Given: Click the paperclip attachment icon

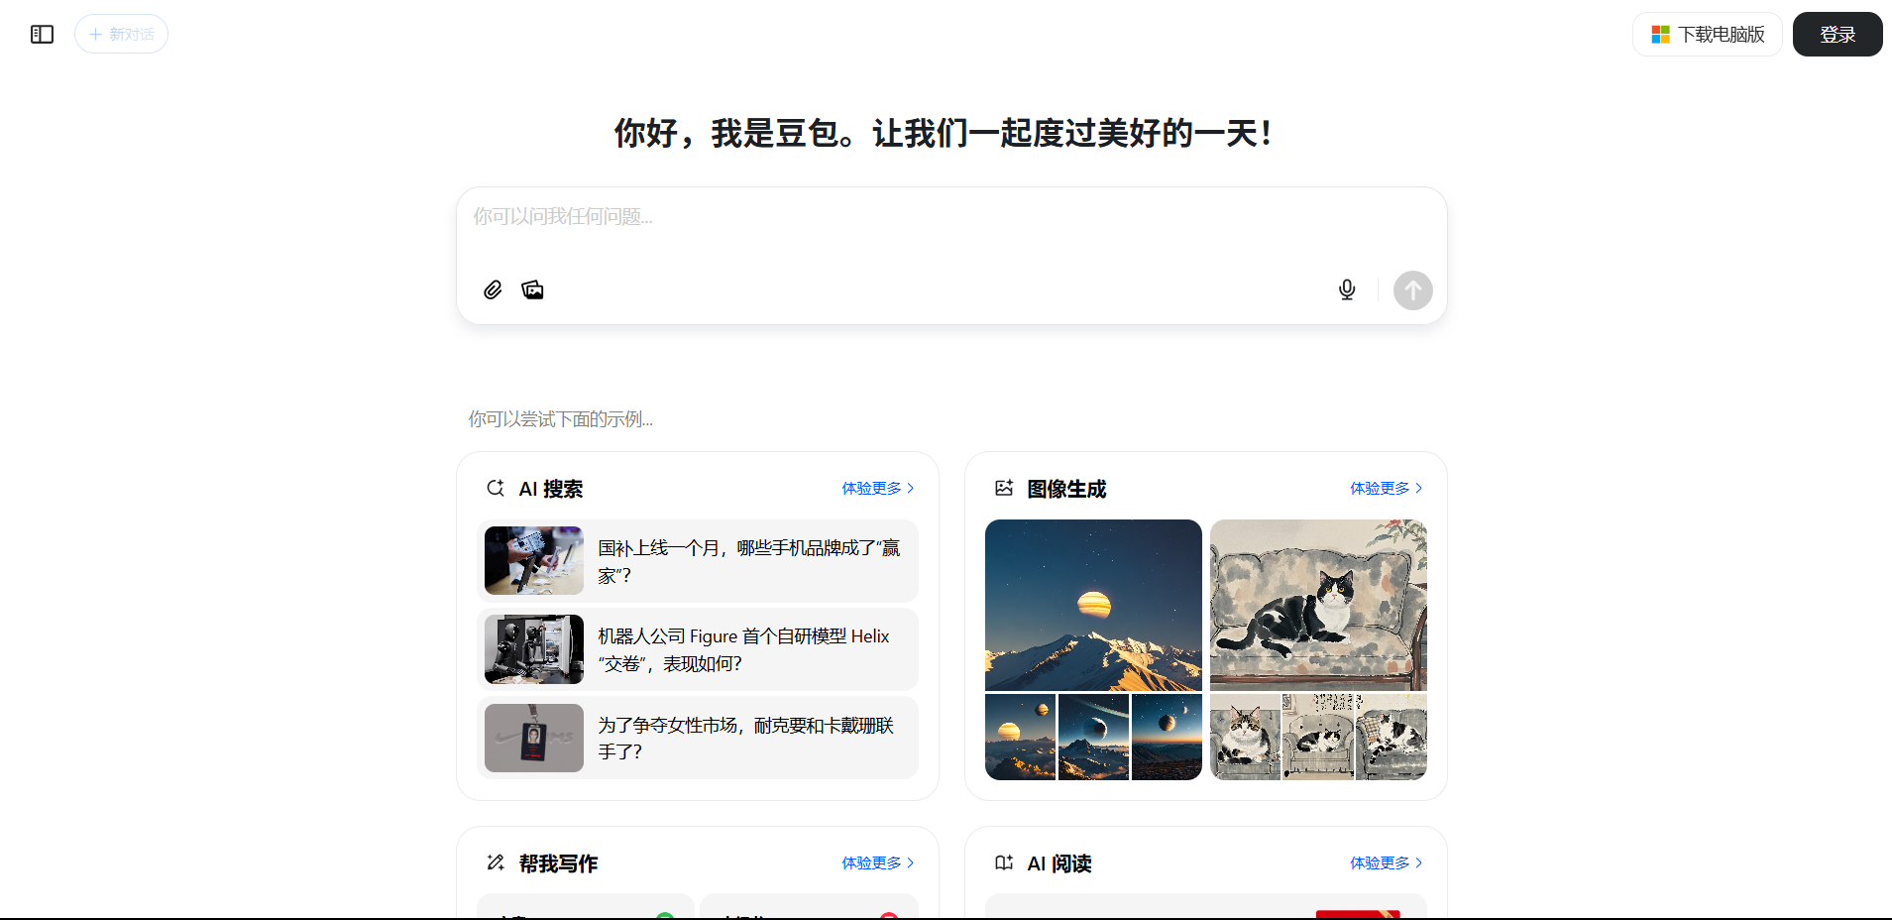Looking at the screenshot, I should [x=493, y=289].
